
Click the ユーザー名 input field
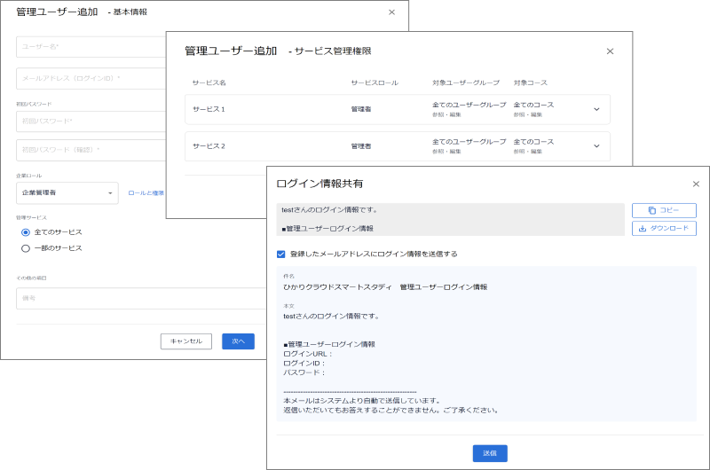click(89, 46)
